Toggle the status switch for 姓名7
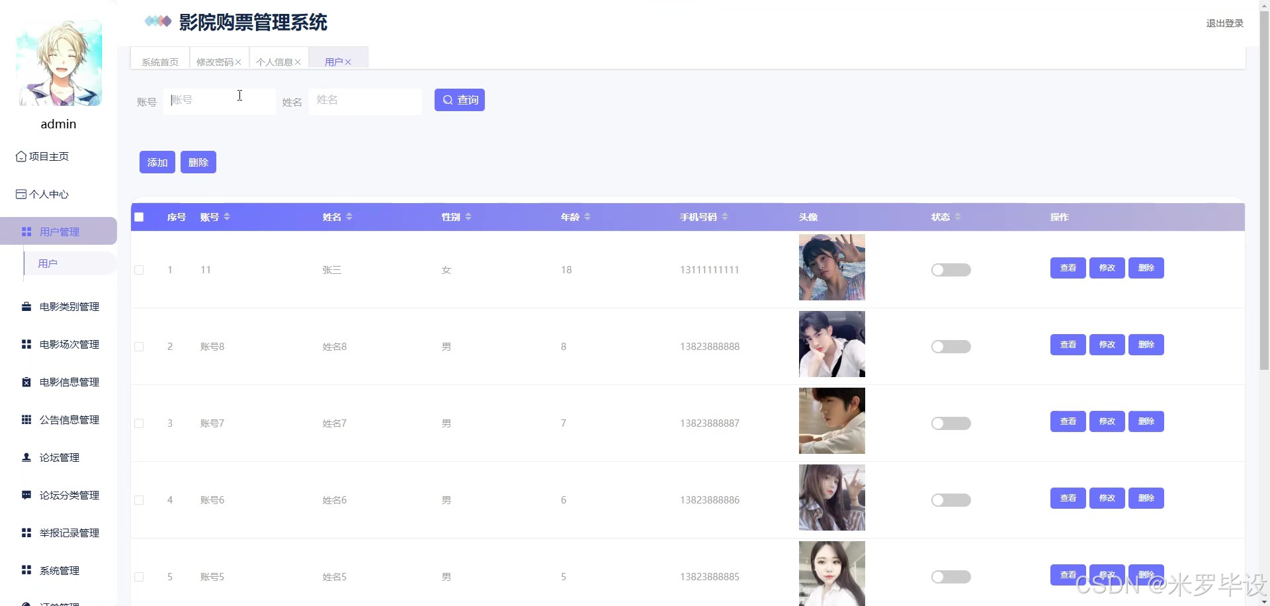Image resolution: width=1270 pixels, height=606 pixels. point(951,423)
